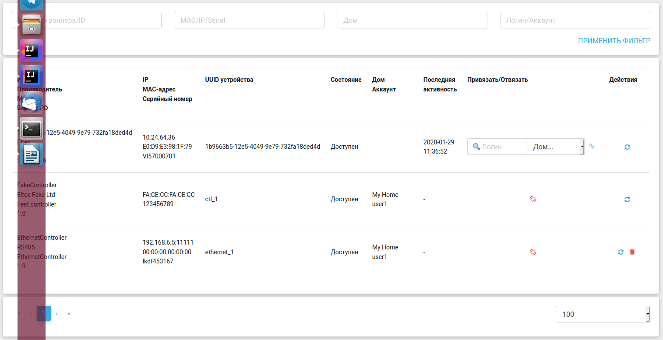Open the Дом... dropdown in the first row

[555, 147]
